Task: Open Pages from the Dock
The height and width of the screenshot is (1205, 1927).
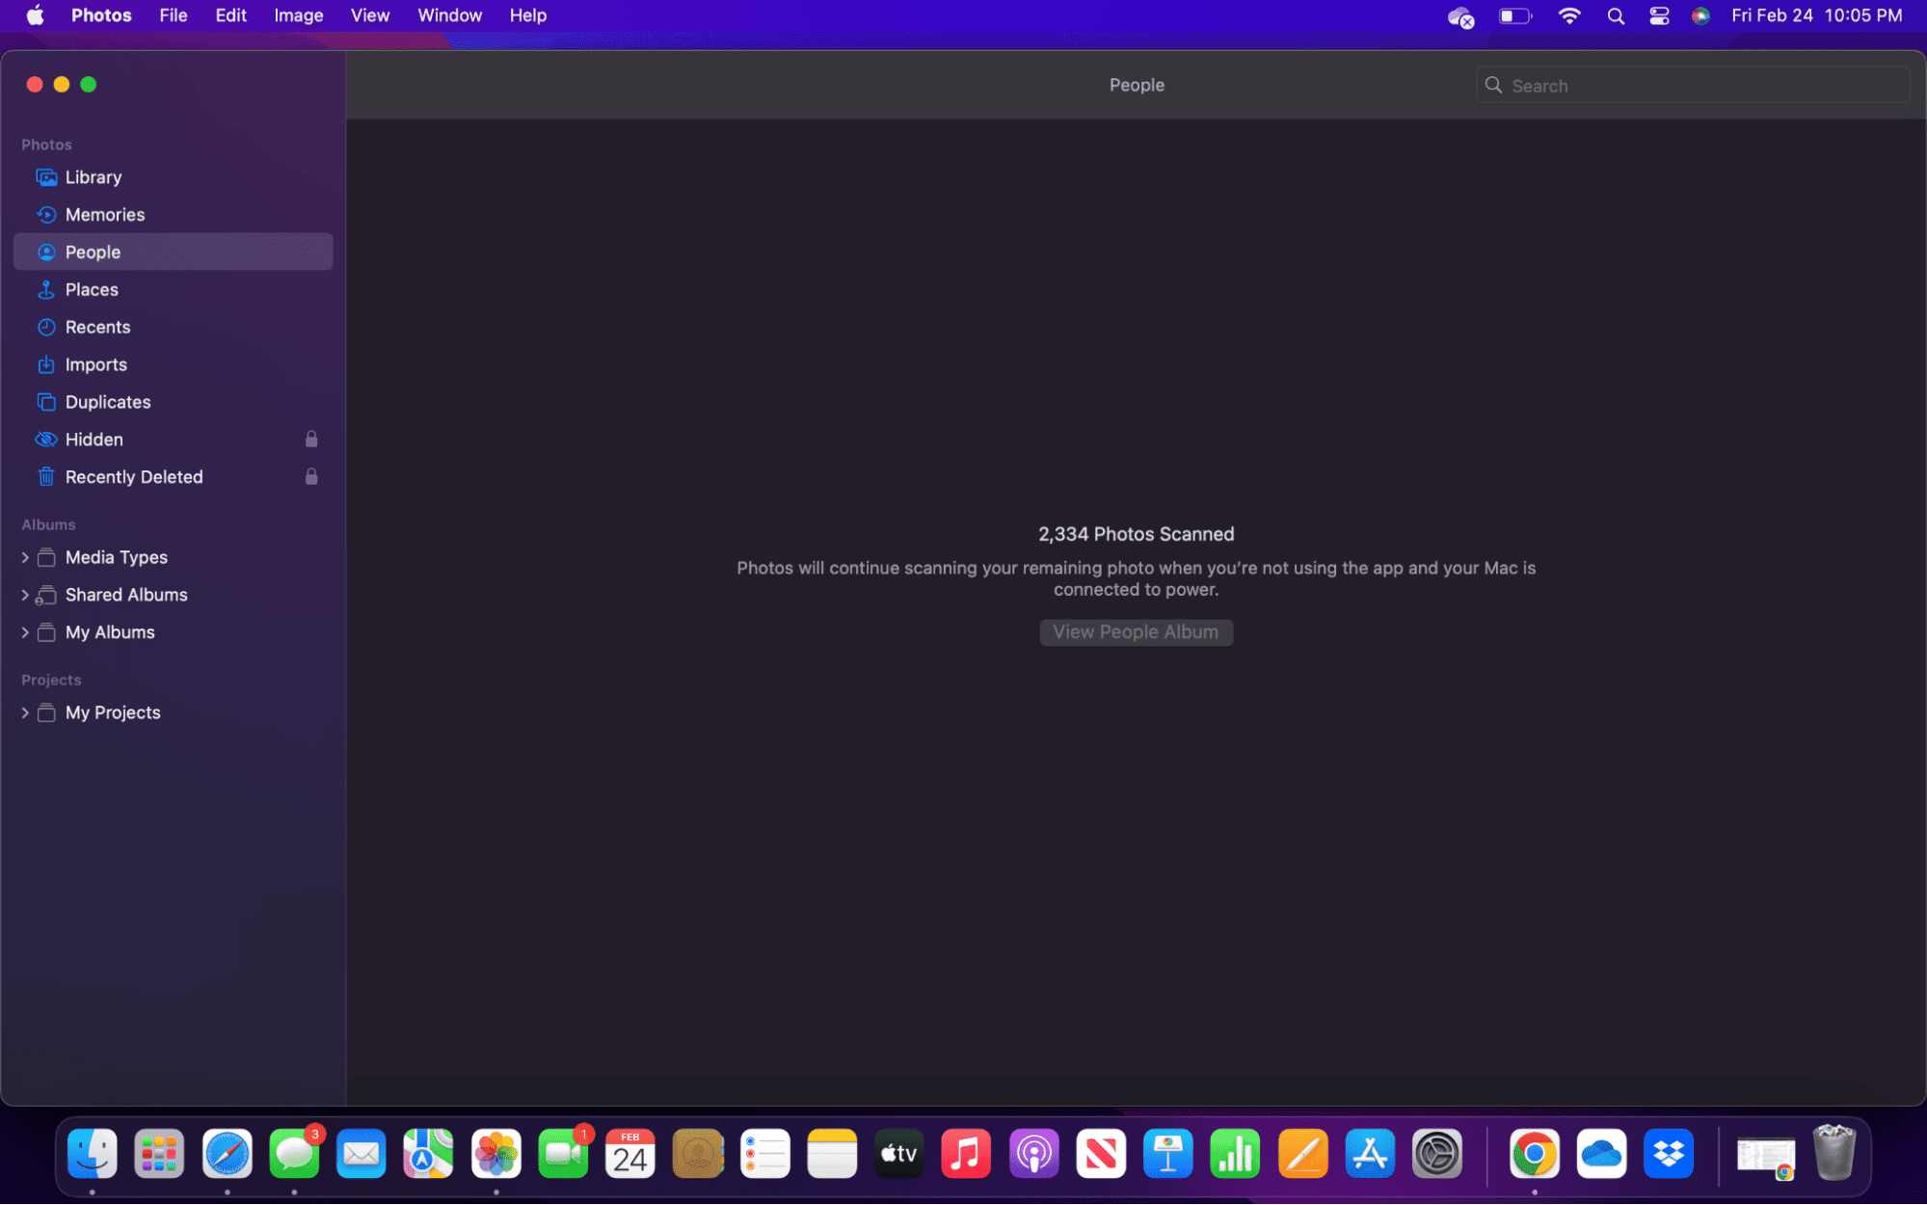Action: [1303, 1154]
